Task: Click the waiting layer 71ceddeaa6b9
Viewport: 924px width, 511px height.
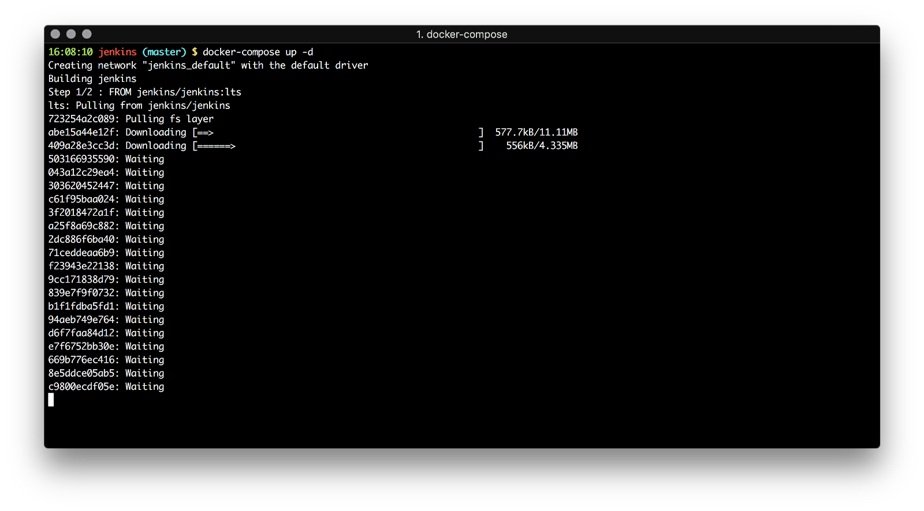Action: (106, 253)
